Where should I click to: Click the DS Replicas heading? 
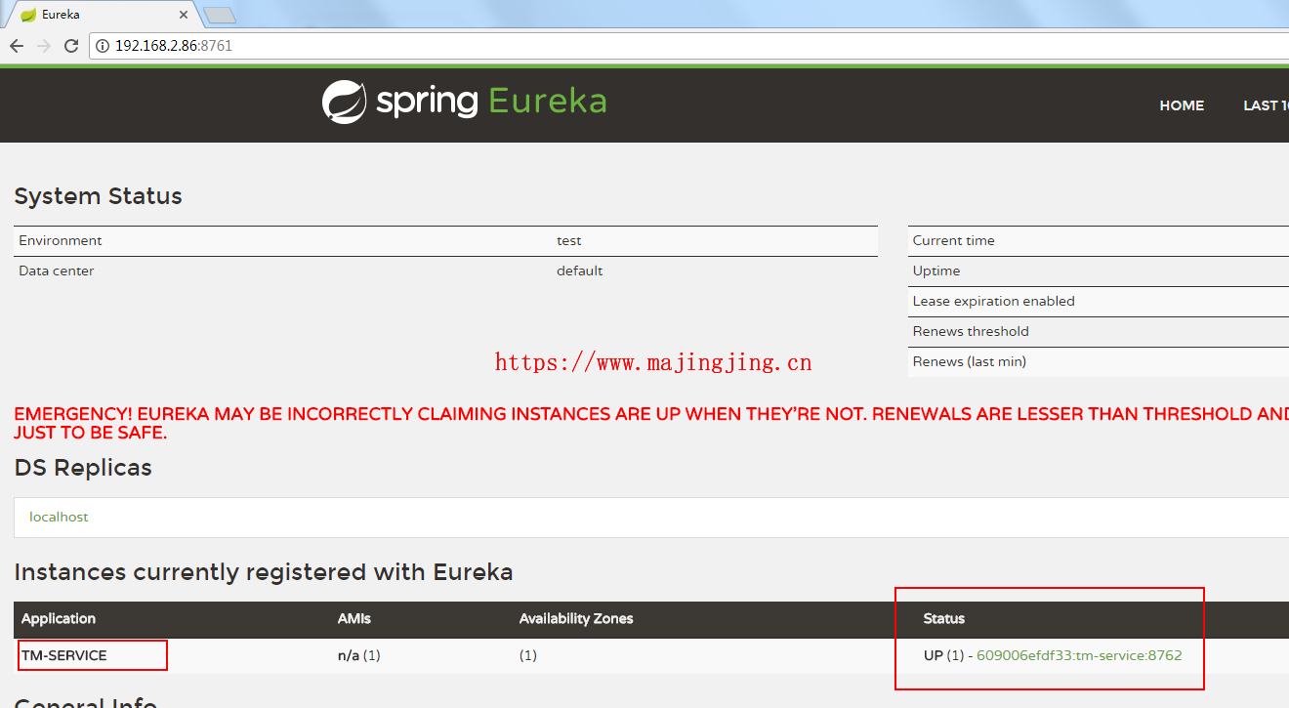[x=83, y=468]
